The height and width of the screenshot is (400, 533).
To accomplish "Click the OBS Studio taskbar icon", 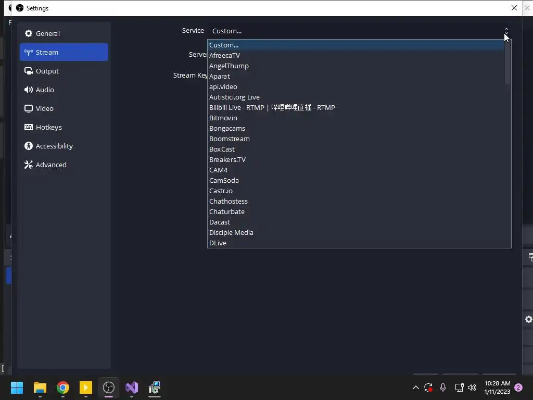I will [x=109, y=387].
